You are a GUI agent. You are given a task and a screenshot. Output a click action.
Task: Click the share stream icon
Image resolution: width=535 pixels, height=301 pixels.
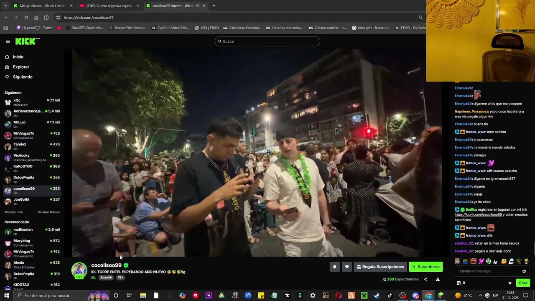click(425, 279)
